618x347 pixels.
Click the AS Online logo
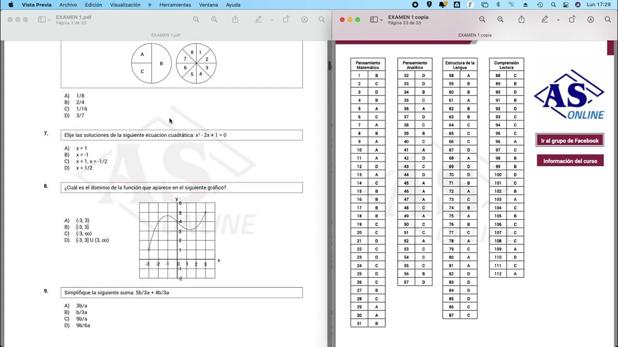(570, 94)
